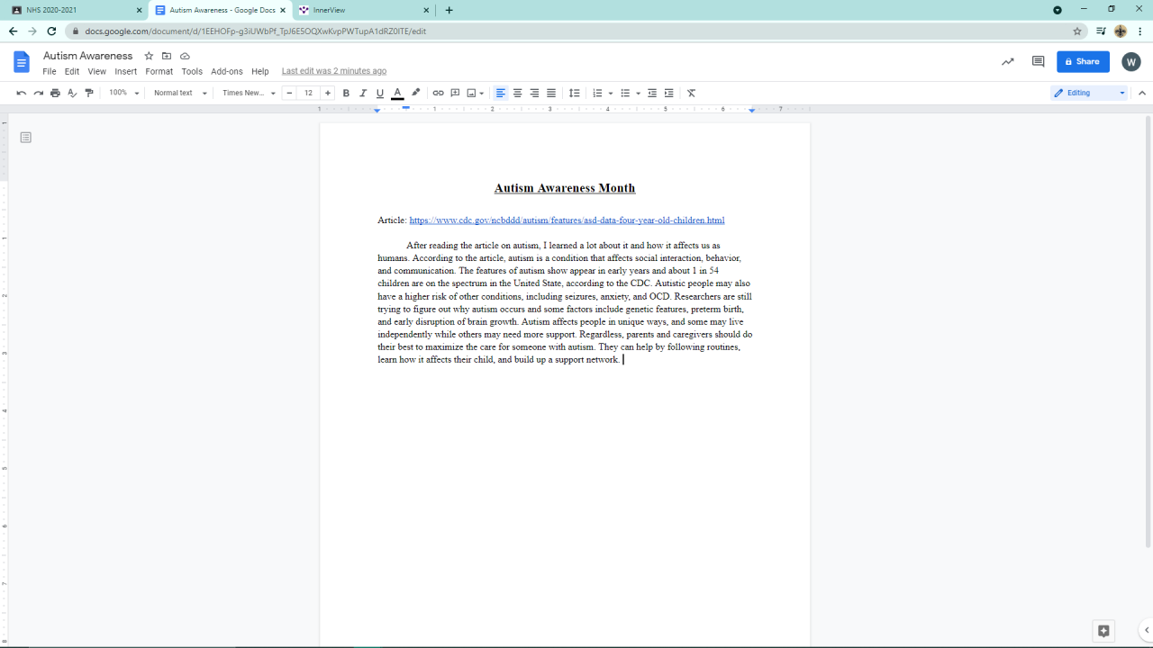Click the blue Share button
This screenshot has height=648, width=1153.
[x=1083, y=62]
